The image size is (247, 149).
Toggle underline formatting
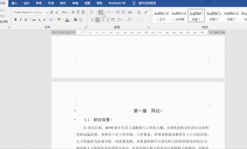[x=26, y=20]
